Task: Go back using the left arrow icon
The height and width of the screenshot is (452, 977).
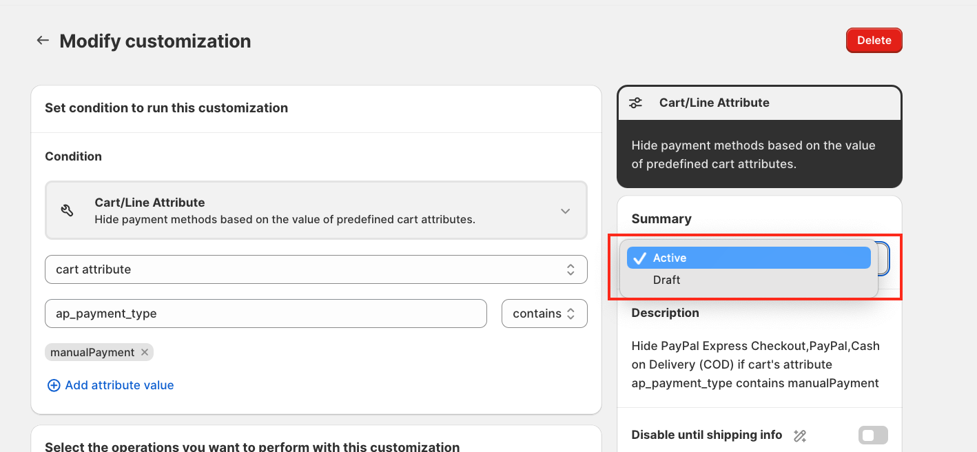Action: [43, 41]
